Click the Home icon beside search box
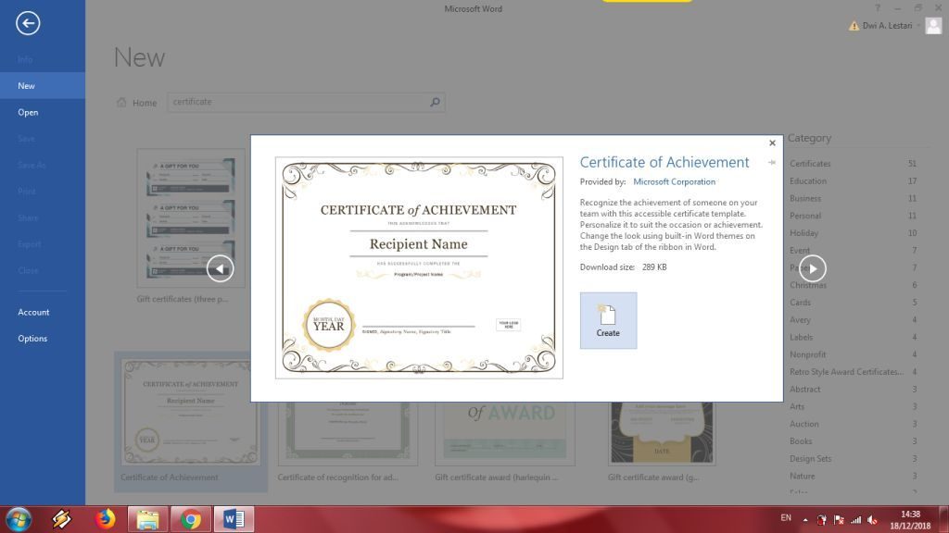This screenshot has width=949, height=533. [121, 102]
